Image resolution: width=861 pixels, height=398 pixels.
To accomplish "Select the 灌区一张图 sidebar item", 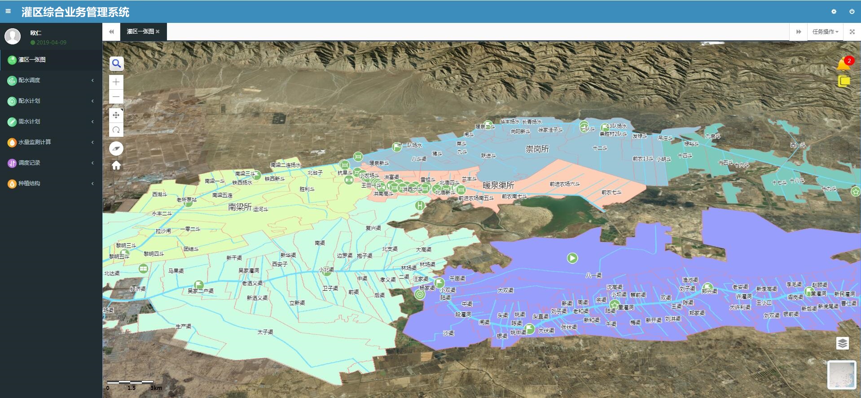I will [51, 60].
